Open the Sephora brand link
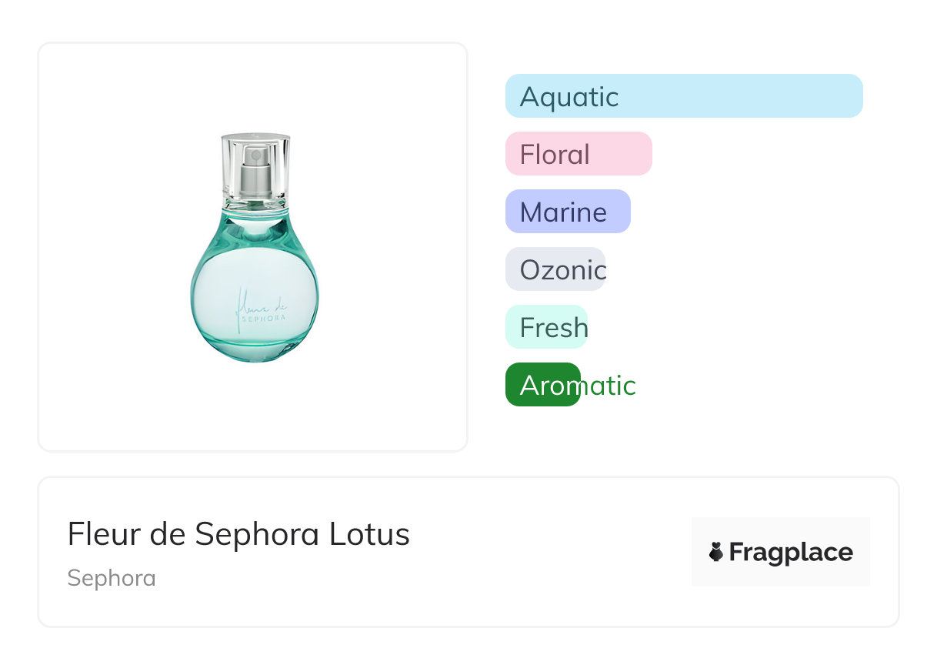Image resolution: width=937 pixels, height=665 pixels. pyautogui.click(x=112, y=578)
